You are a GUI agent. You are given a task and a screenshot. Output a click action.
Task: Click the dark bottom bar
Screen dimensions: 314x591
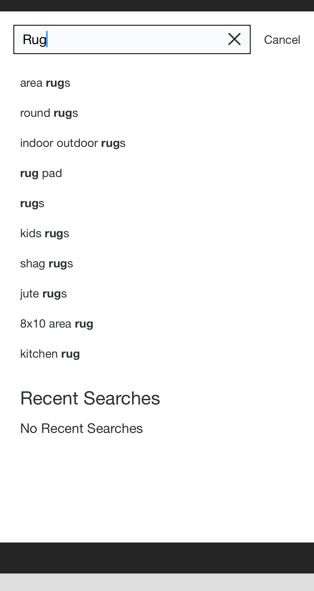click(x=157, y=558)
